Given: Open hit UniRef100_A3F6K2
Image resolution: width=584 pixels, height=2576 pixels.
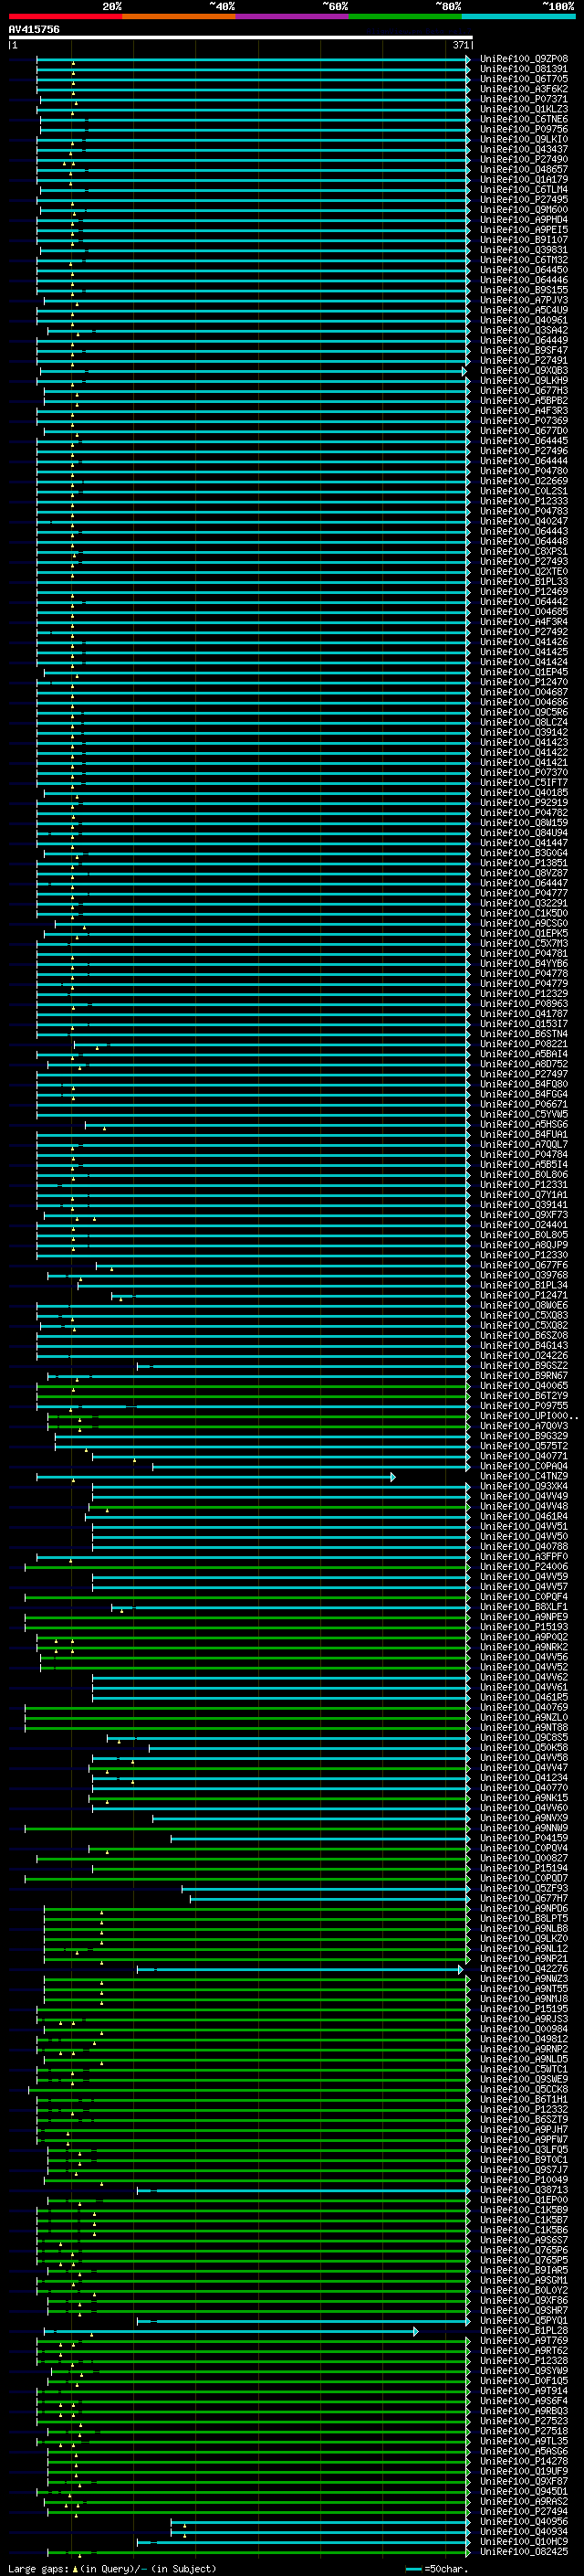Looking at the screenshot, I should (x=524, y=89).
